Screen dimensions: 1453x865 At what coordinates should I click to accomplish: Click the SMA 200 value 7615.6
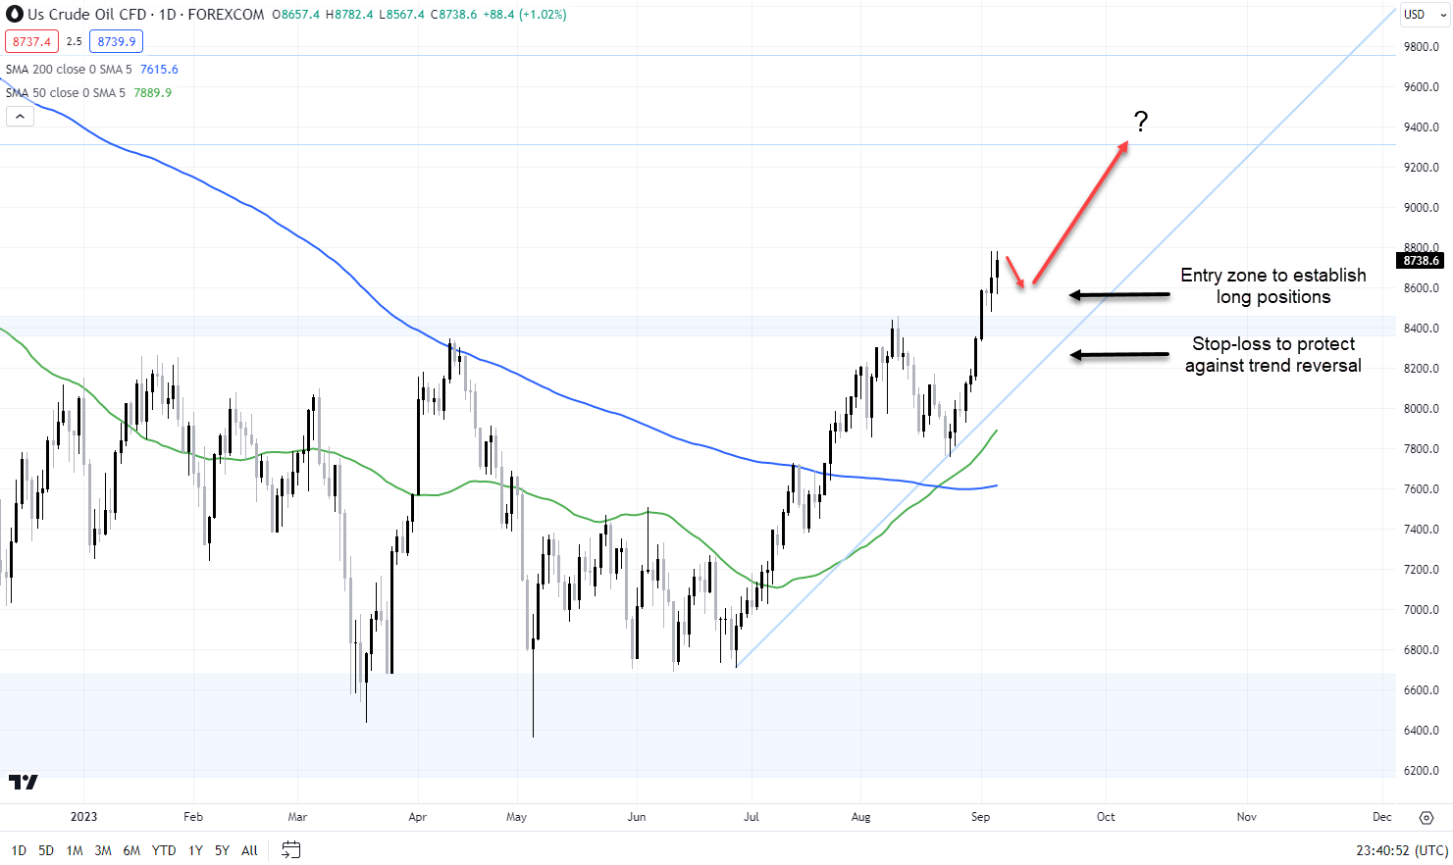[x=159, y=70]
